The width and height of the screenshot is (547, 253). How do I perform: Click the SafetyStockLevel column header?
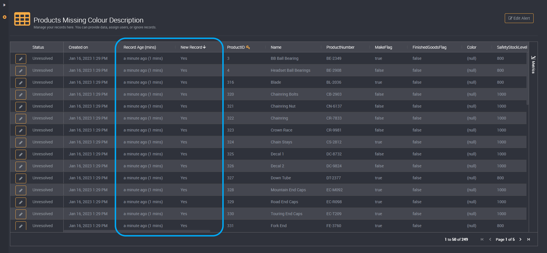click(x=512, y=47)
